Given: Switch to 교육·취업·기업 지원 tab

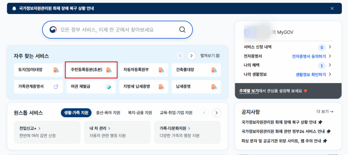Looking at the screenshot, I should [x=176, y=113].
